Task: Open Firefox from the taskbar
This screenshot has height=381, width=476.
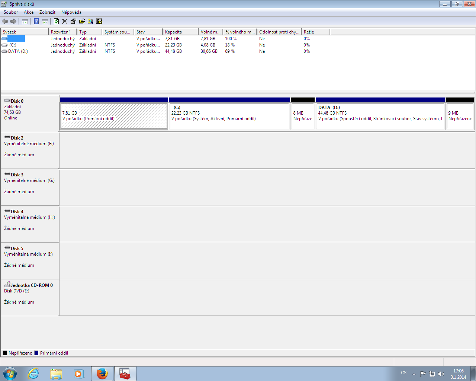Action: pos(102,374)
